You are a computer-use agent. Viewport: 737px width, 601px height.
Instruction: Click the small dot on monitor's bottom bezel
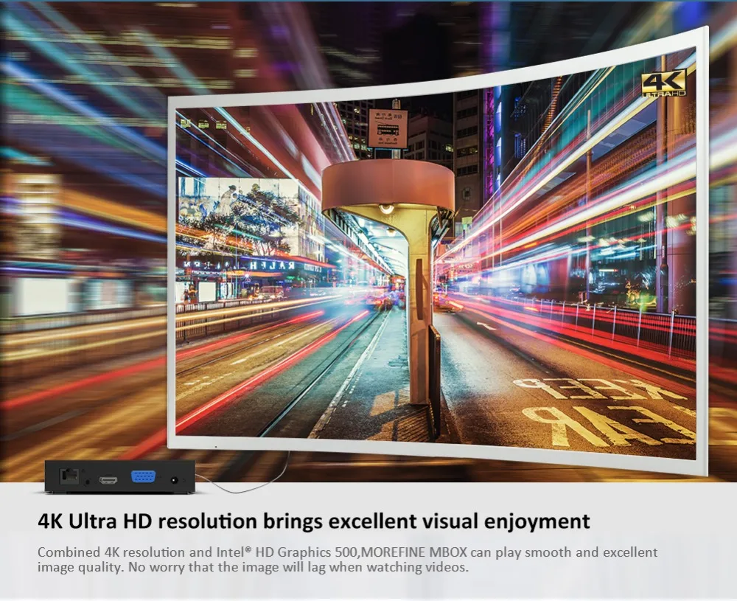click(x=215, y=448)
